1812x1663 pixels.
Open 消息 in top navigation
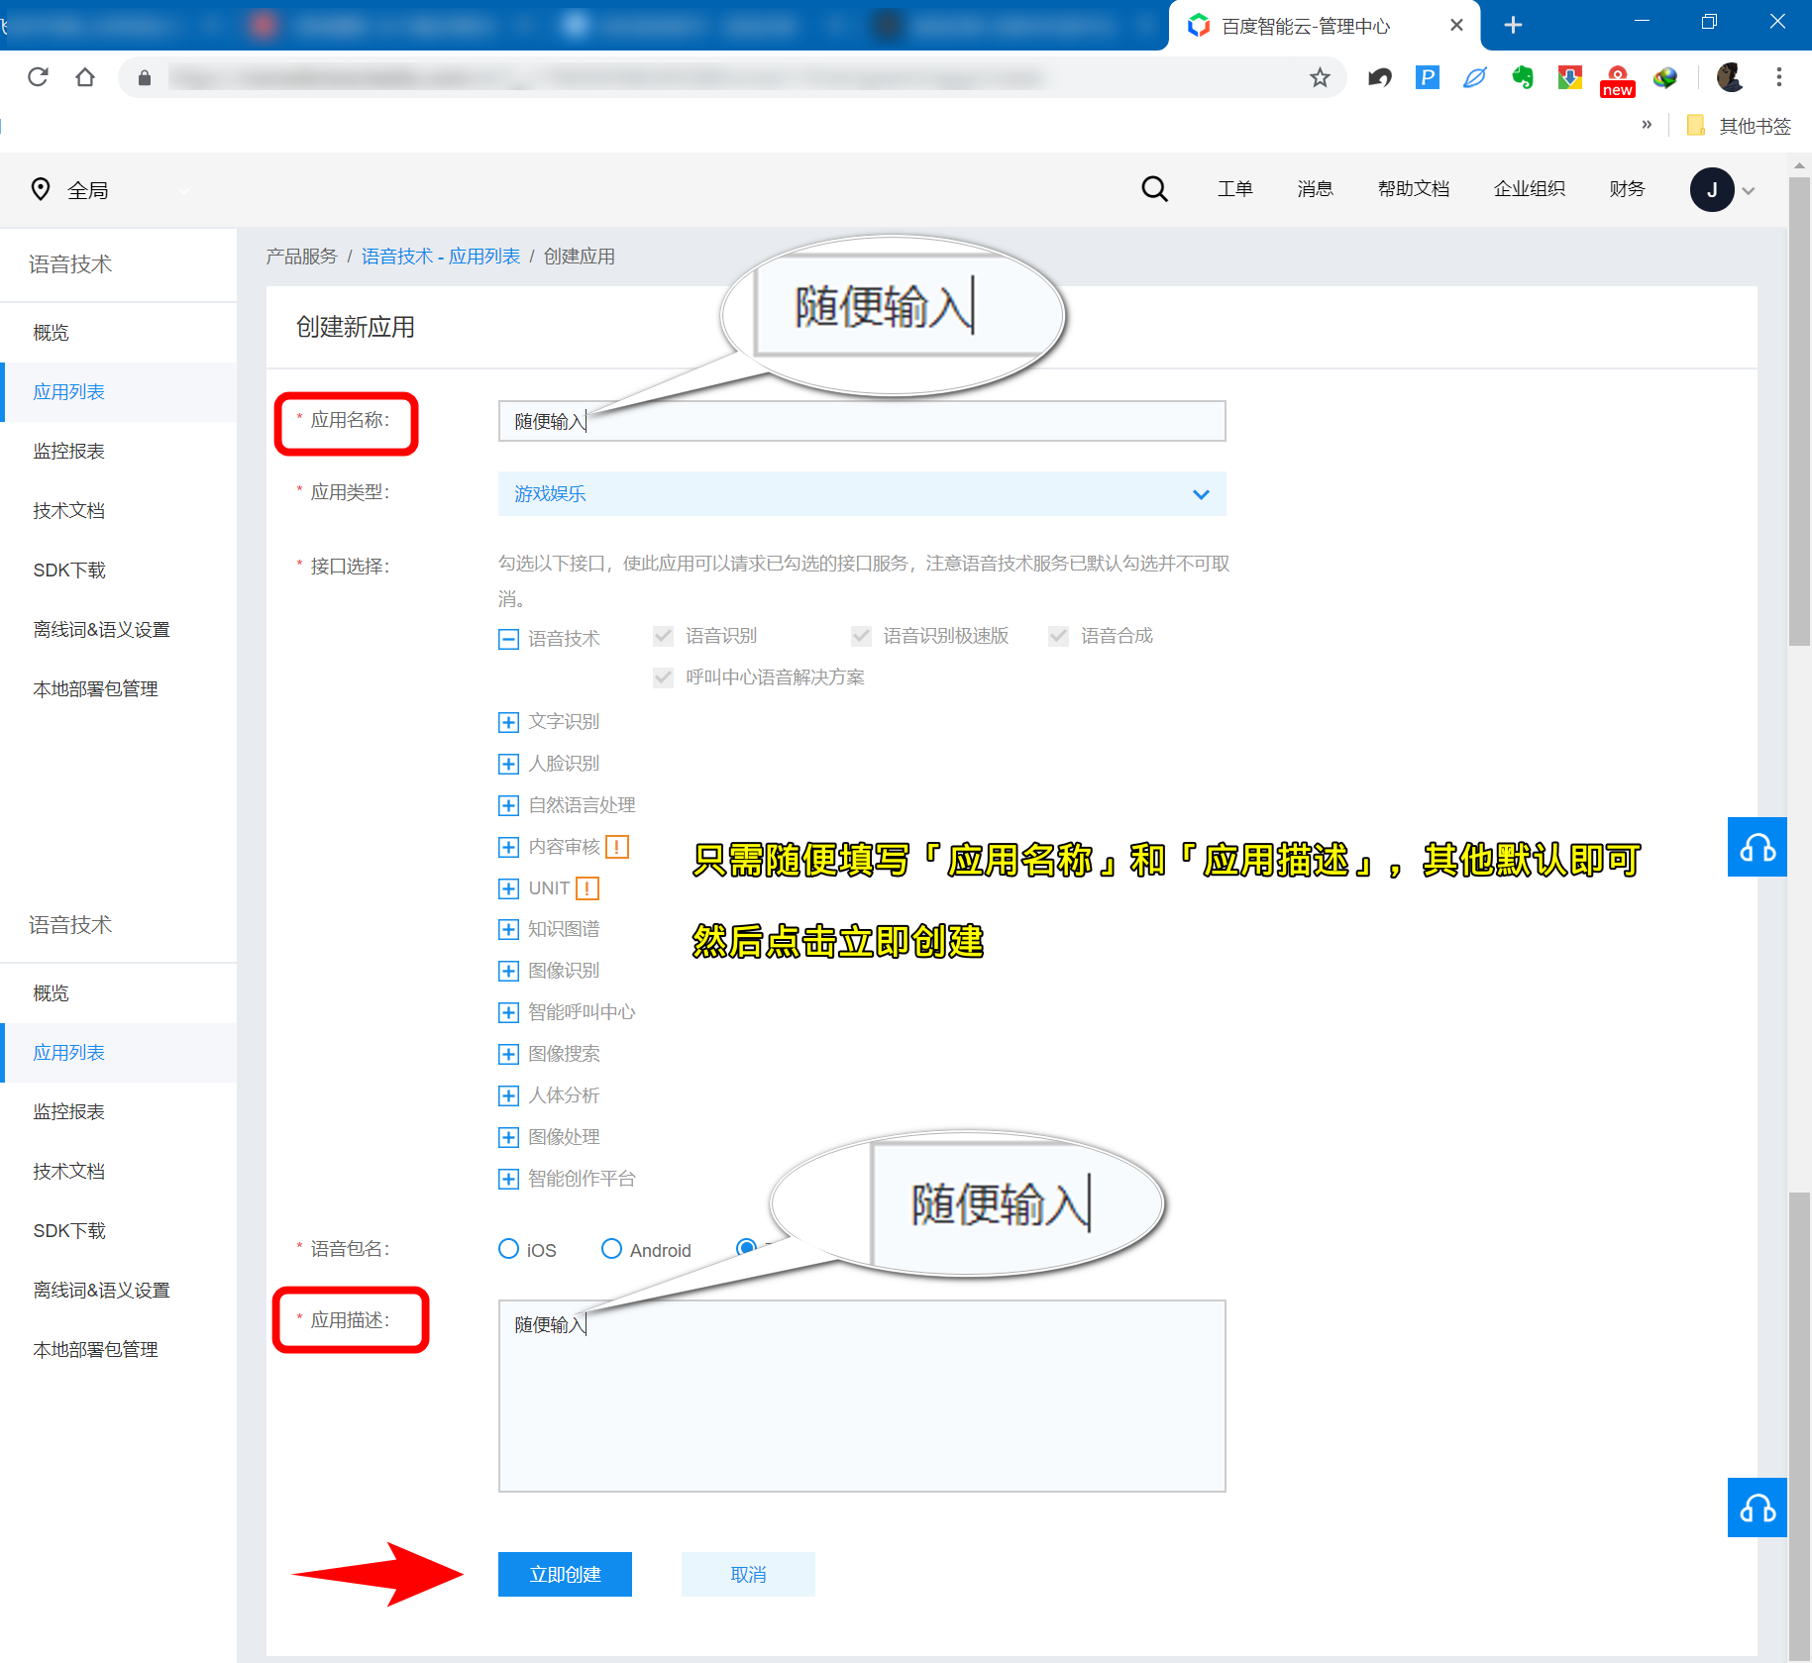pos(1315,189)
